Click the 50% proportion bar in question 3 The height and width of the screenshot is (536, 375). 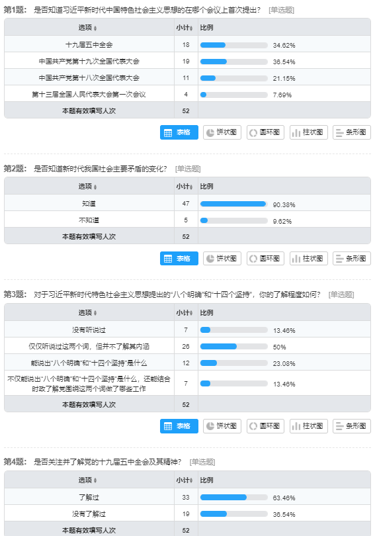click(234, 347)
